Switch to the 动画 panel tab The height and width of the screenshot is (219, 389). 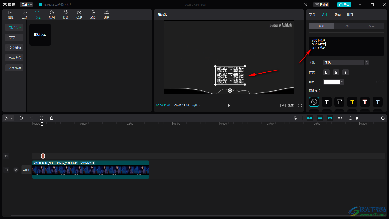click(x=338, y=15)
